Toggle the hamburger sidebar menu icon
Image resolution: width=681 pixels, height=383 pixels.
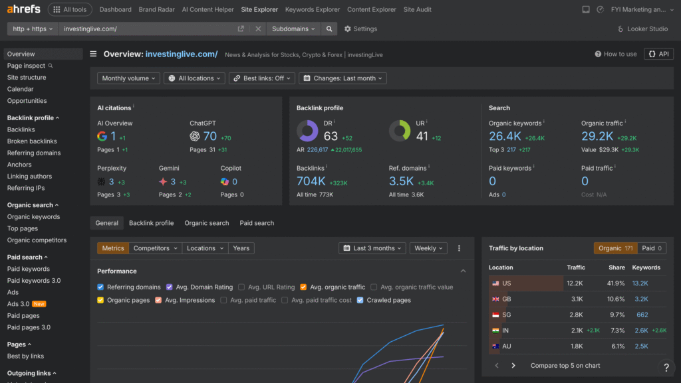click(93, 54)
